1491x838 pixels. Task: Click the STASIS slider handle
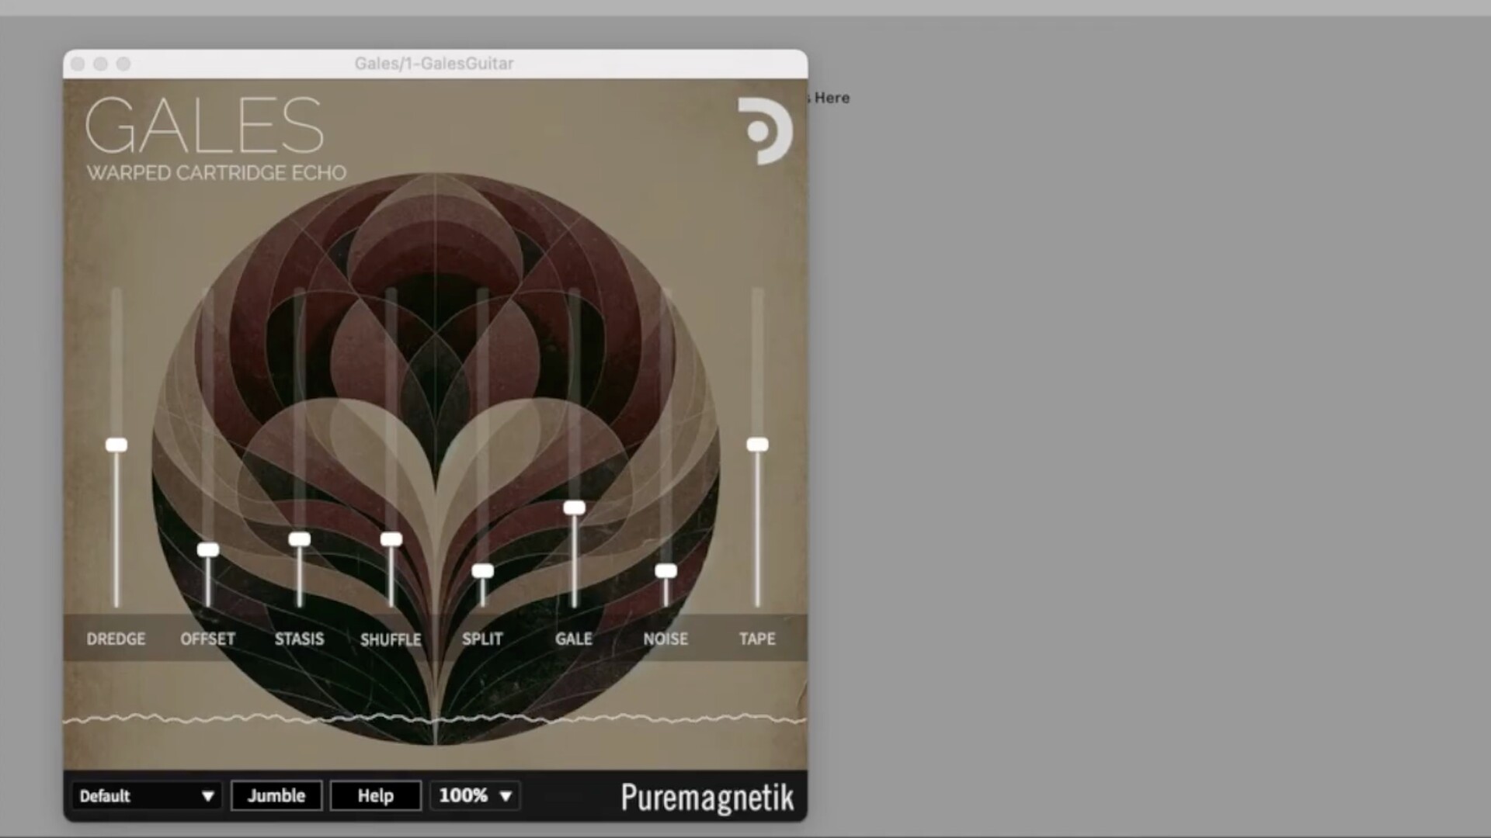tap(300, 539)
